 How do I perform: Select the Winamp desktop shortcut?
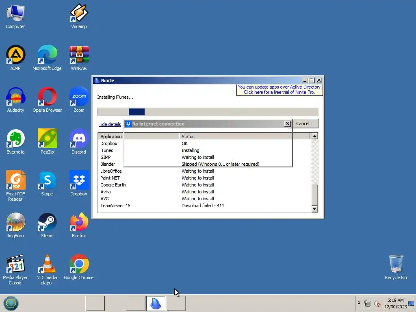click(x=79, y=16)
